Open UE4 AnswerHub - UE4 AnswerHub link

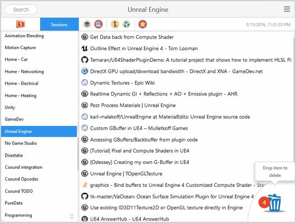[130, 219]
